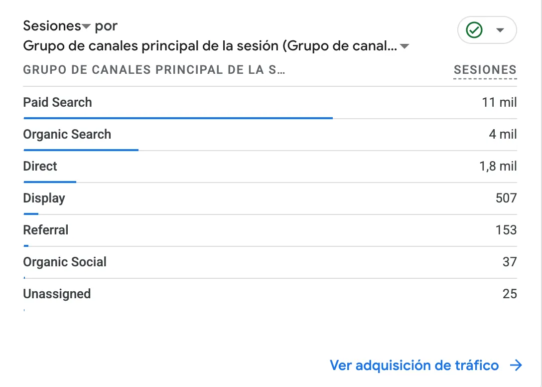The image size is (542, 387).
Task: Open the dropdown arrow beside the green checkmark
Action: (x=500, y=30)
